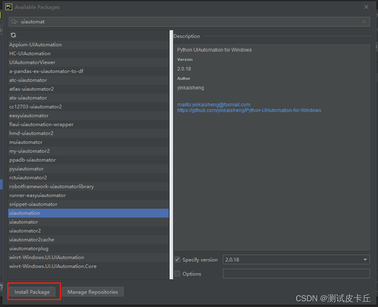Click the refresh packages list icon
Image resolution: width=378 pixels, height=307 pixels.
(13, 35)
